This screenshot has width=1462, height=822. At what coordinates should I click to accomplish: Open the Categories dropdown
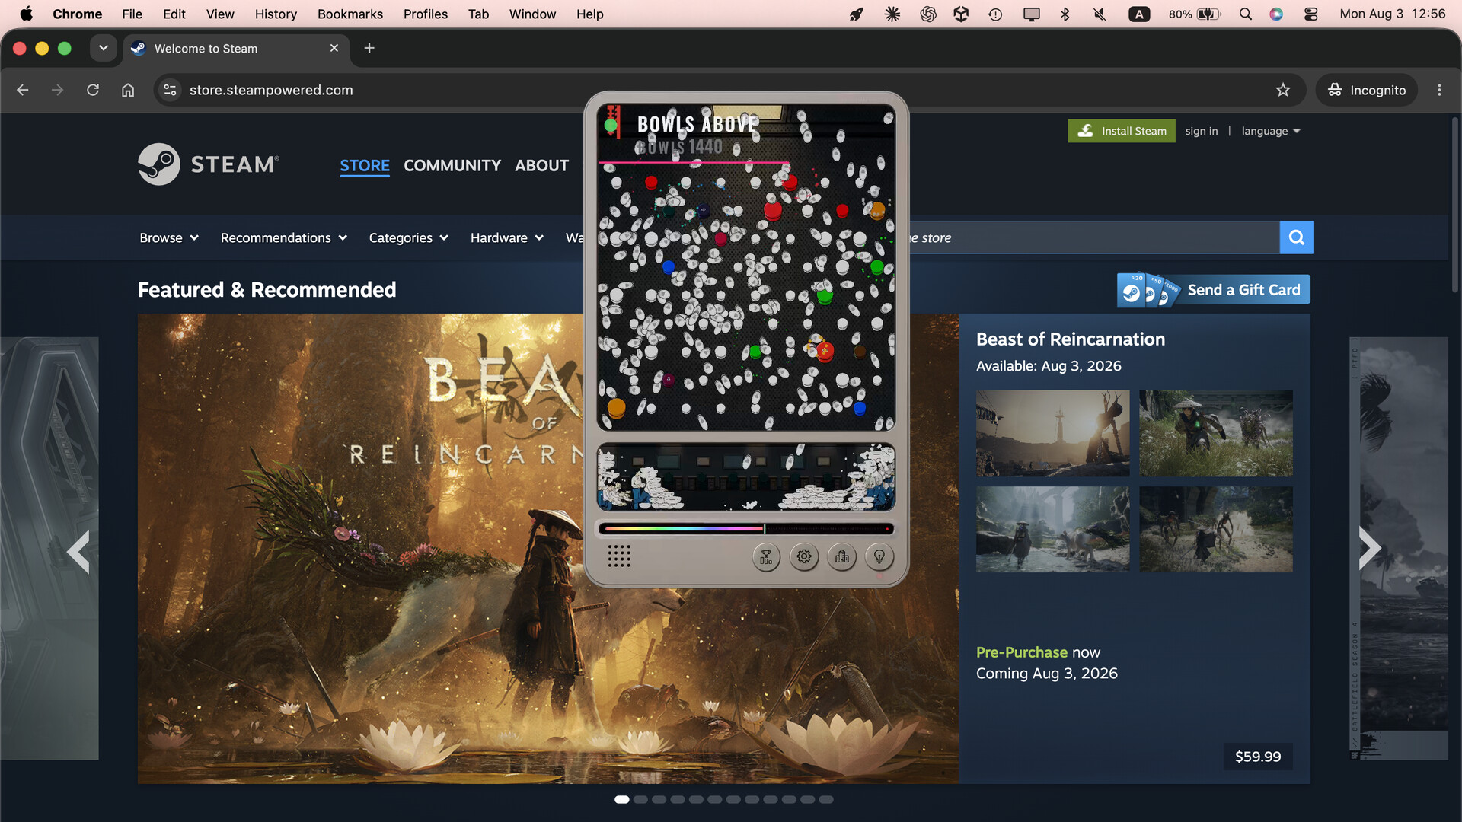point(409,237)
